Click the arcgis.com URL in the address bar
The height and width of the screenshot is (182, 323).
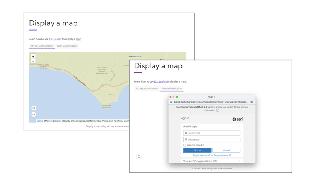(x=211, y=102)
